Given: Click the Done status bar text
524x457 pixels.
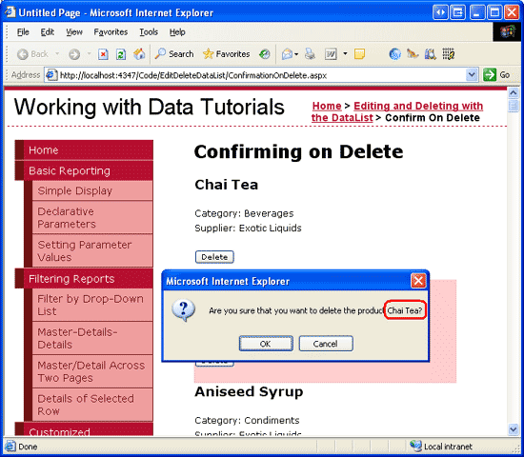Looking at the screenshot, I should tap(28, 447).
